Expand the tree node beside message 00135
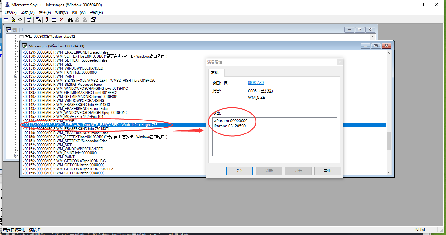 pyautogui.click(x=15, y=76)
